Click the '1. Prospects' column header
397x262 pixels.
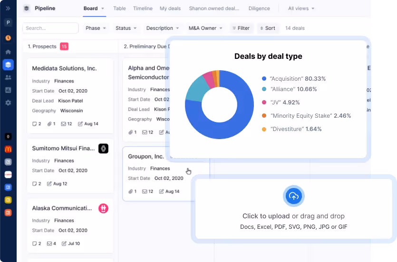pyautogui.click(x=42, y=47)
